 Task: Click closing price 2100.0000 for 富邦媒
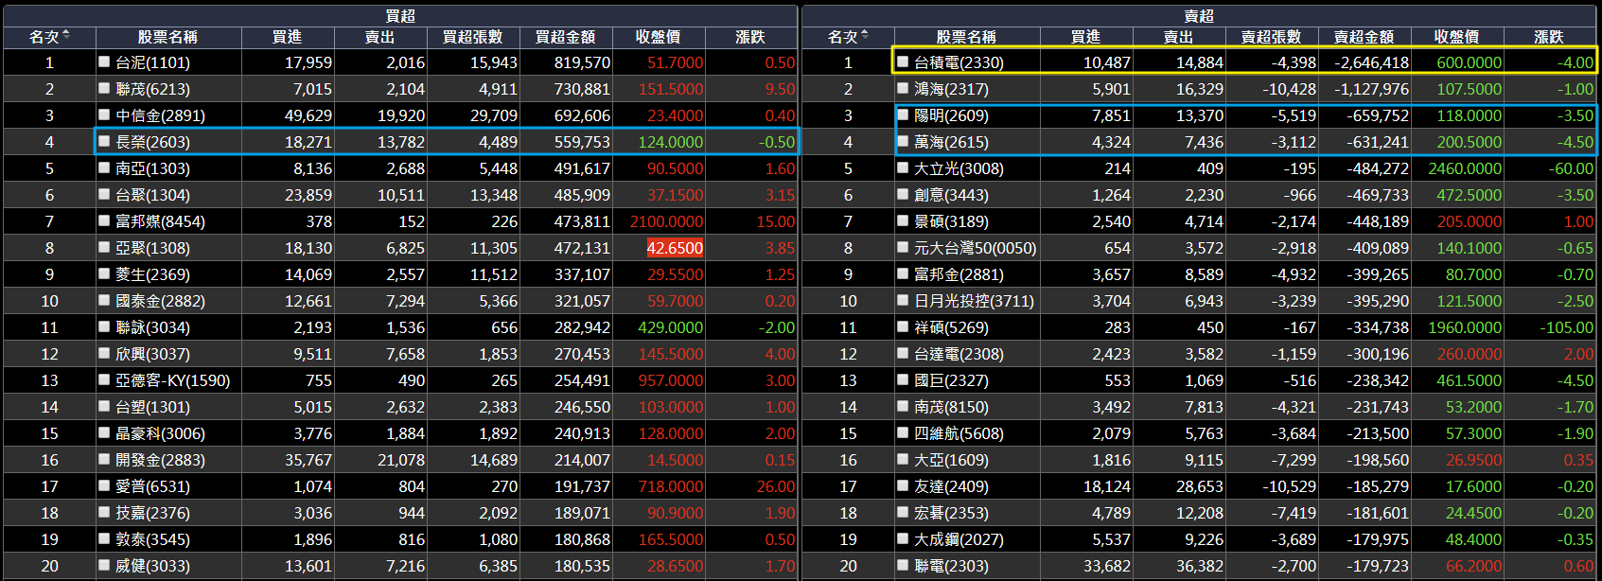tap(666, 221)
